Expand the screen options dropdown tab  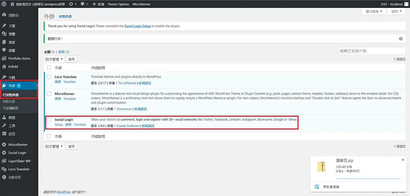point(374,12)
